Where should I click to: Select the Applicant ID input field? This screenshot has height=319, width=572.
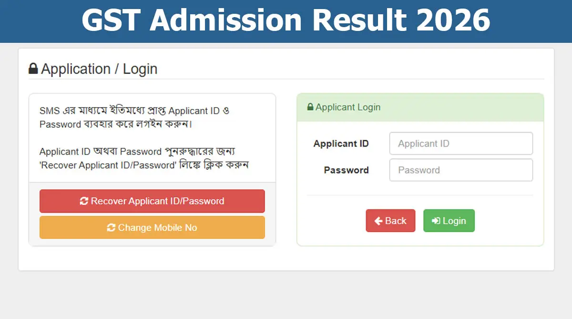(460, 143)
